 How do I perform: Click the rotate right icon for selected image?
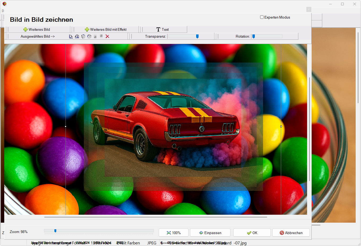tap(71, 36)
